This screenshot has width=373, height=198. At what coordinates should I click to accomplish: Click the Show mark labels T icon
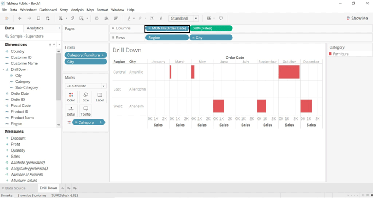tap(152, 18)
